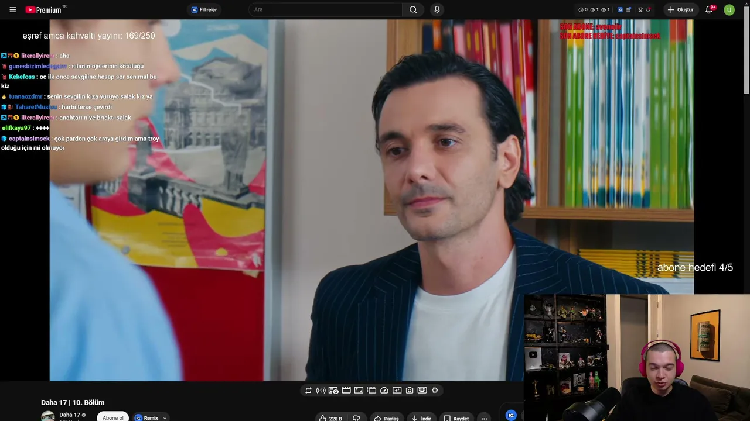Click chat username elifkaya97
The width and height of the screenshot is (750, 421).
[x=16, y=128]
